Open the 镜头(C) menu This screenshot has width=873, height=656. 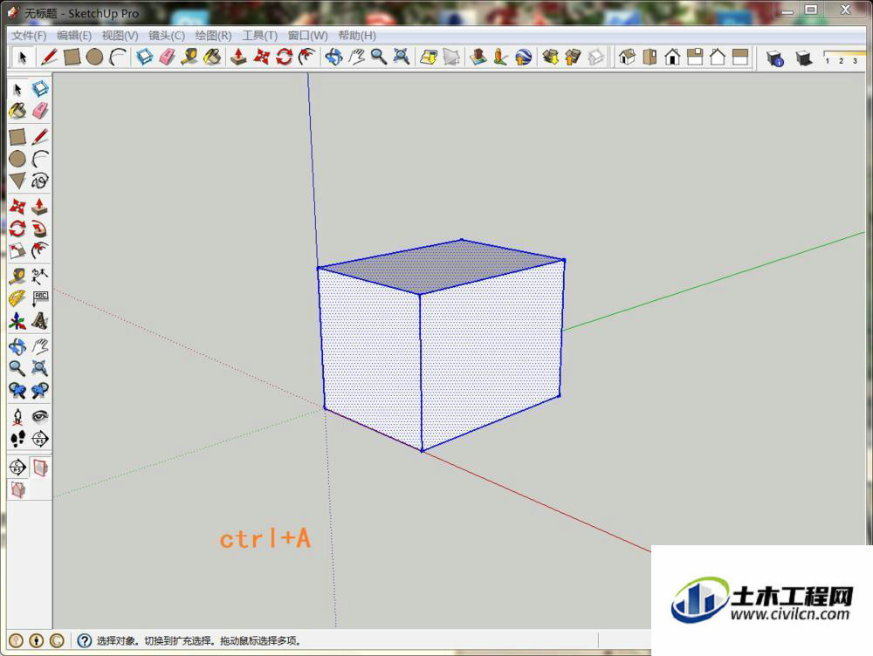coord(167,36)
